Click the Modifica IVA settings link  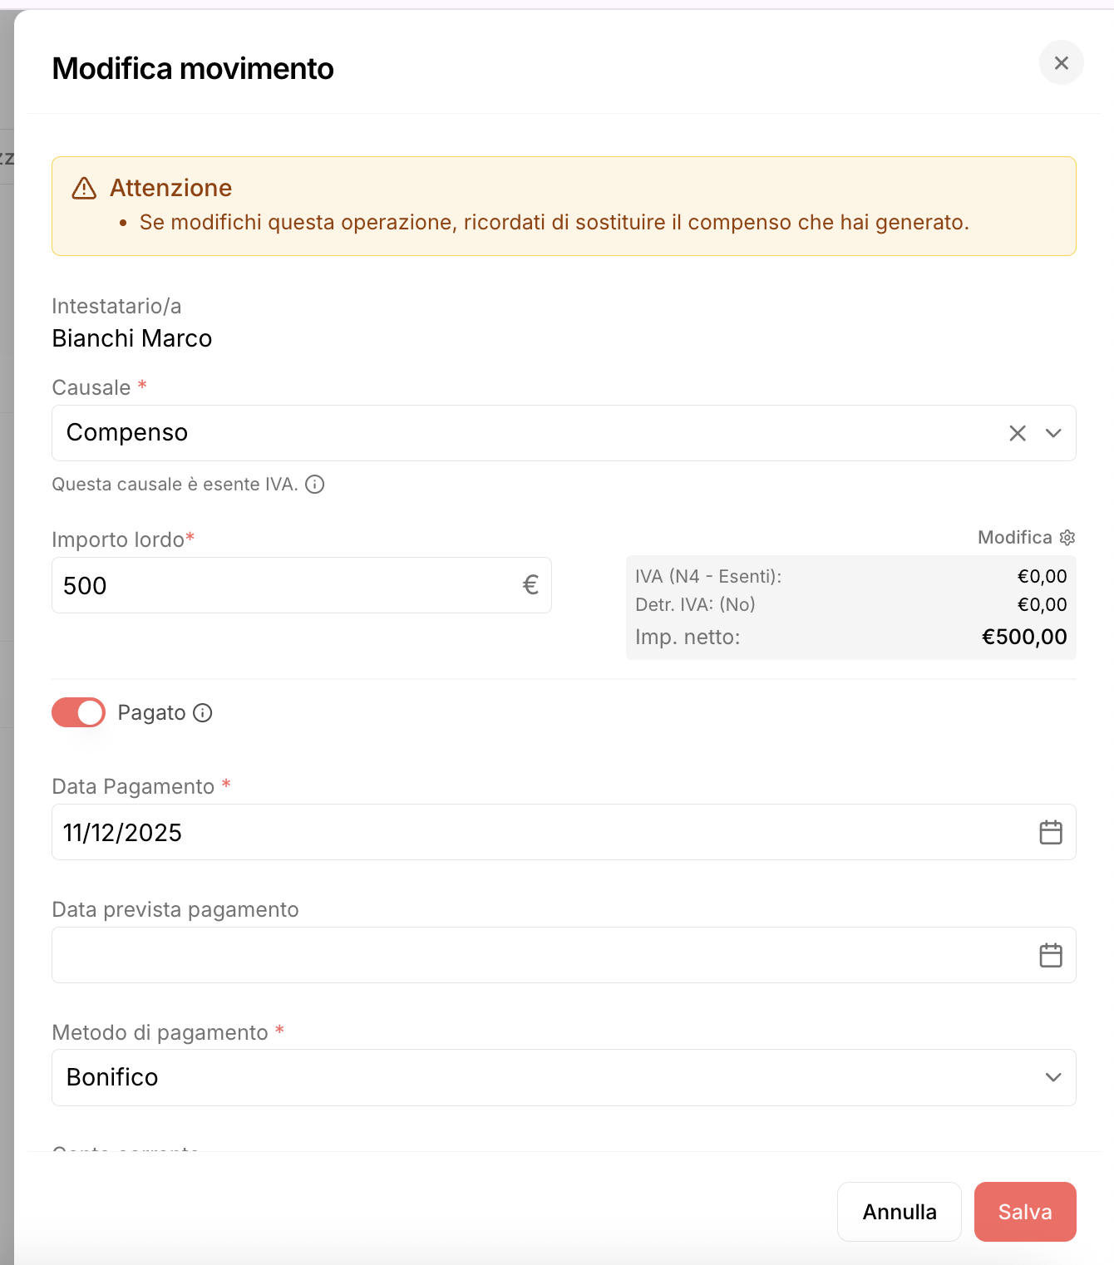(1026, 538)
